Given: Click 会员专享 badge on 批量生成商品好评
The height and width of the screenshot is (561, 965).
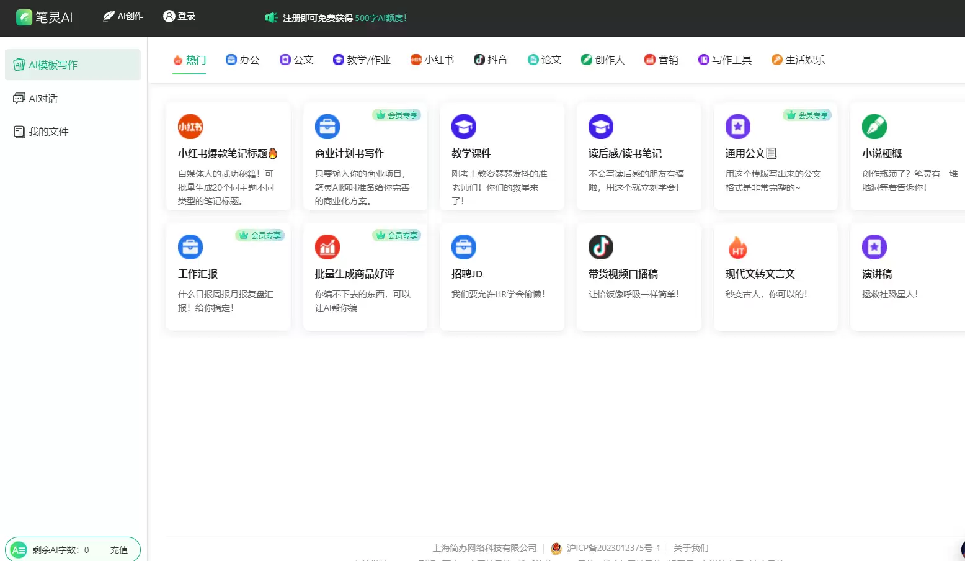Looking at the screenshot, I should point(397,235).
